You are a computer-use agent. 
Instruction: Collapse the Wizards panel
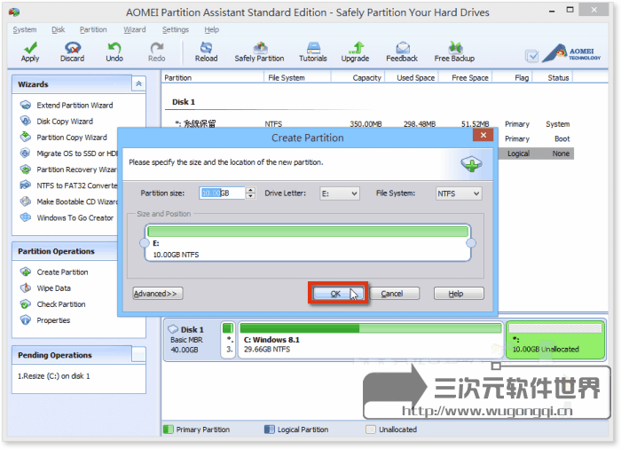(138, 83)
